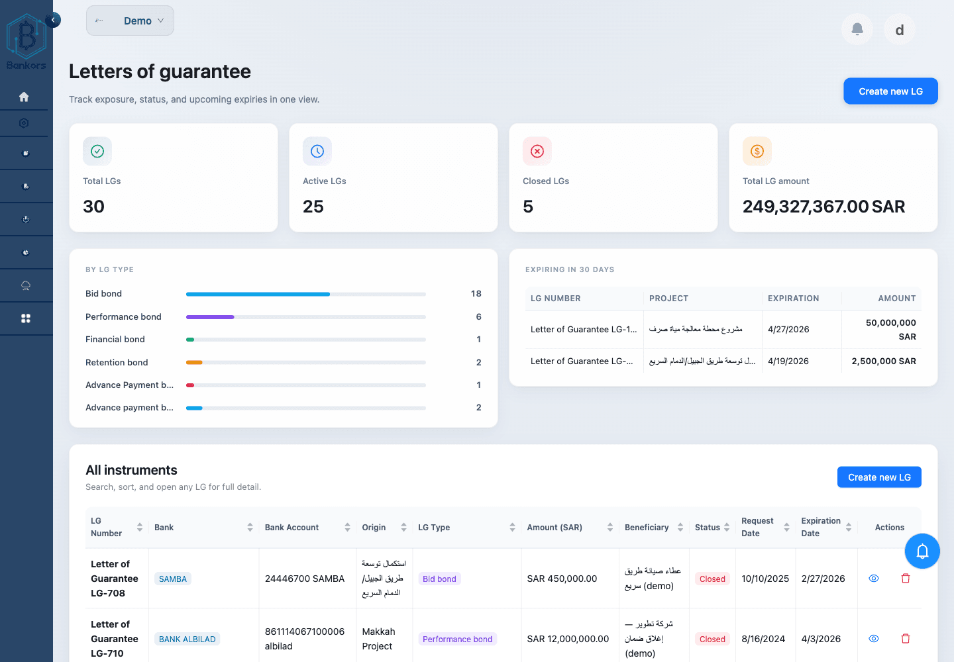
Task: Click the floating blue bell button
Action: pyautogui.click(x=922, y=551)
